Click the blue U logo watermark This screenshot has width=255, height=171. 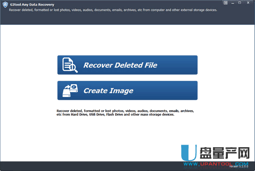[x=189, y=155]
